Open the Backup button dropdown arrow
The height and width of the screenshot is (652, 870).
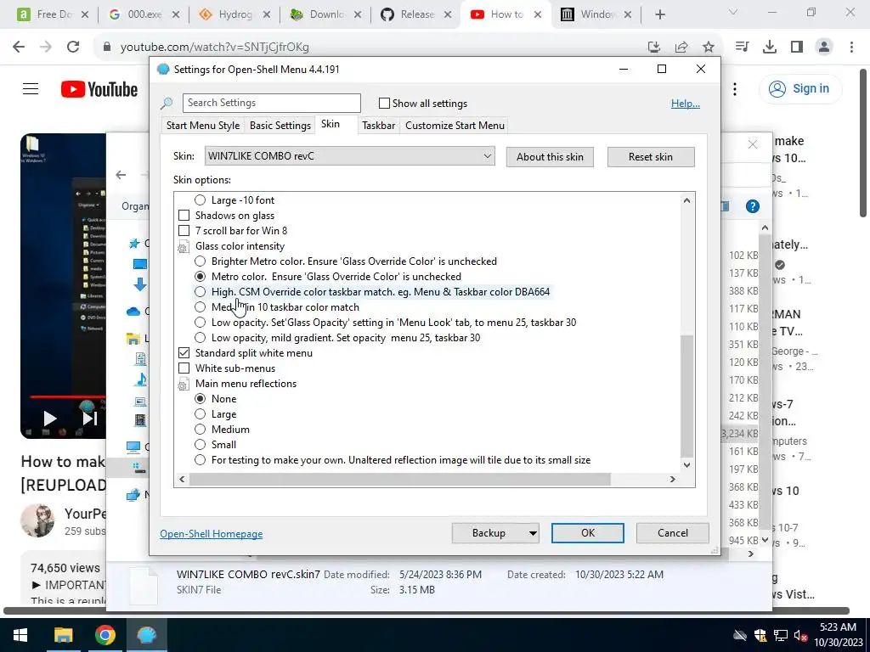532,533
